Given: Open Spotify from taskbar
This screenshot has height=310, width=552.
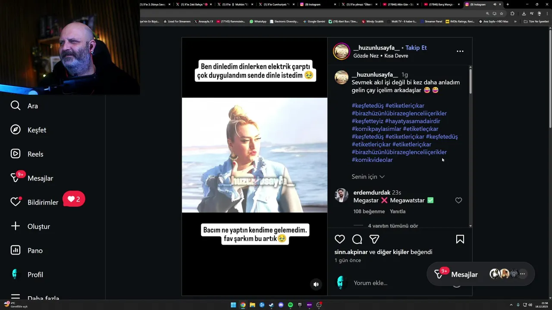Looking at the screenshot, I should [290, 305].
